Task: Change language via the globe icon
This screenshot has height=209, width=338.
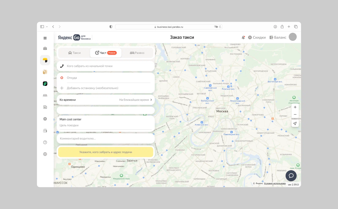Action: point(45,154)
